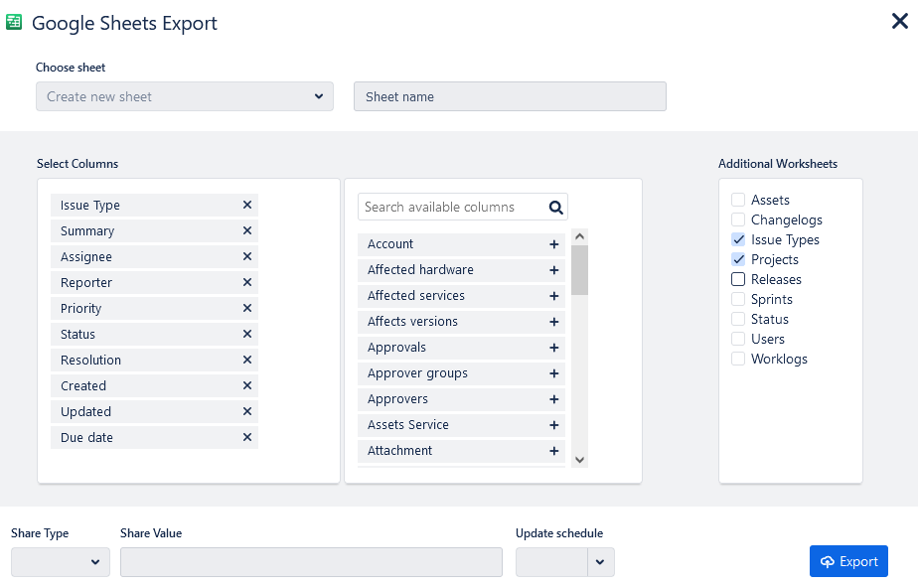The width and height of the screenshot is (918, 586).
Task: Click the Sheet name input field
Action: coord(510,96)
